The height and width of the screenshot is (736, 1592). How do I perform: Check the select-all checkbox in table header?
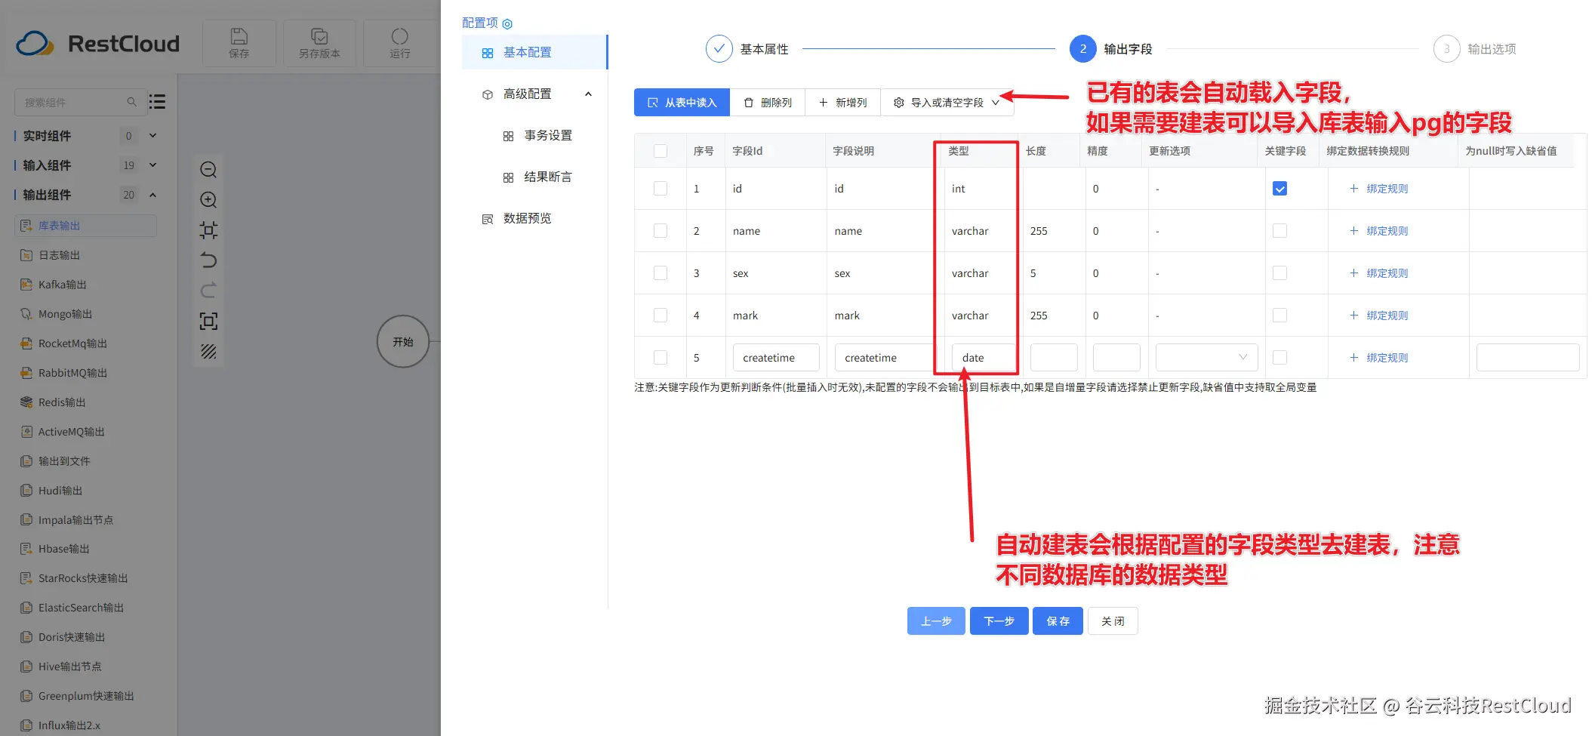tap(661, 150)
